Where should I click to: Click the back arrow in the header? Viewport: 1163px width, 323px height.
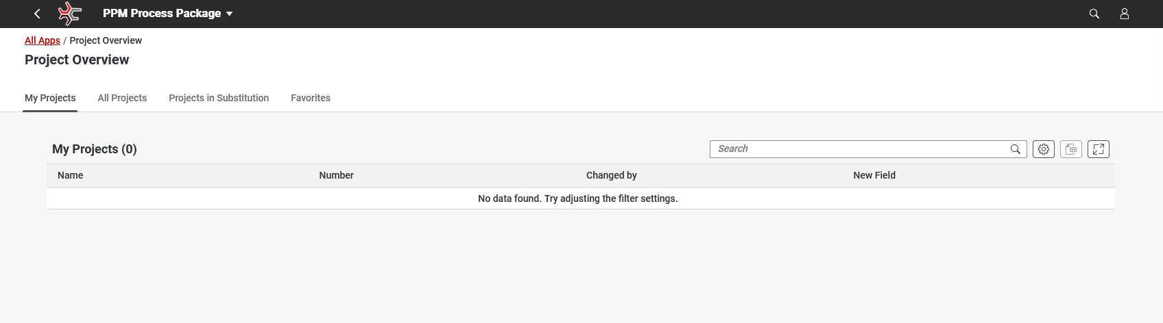[x=38, y=14]
